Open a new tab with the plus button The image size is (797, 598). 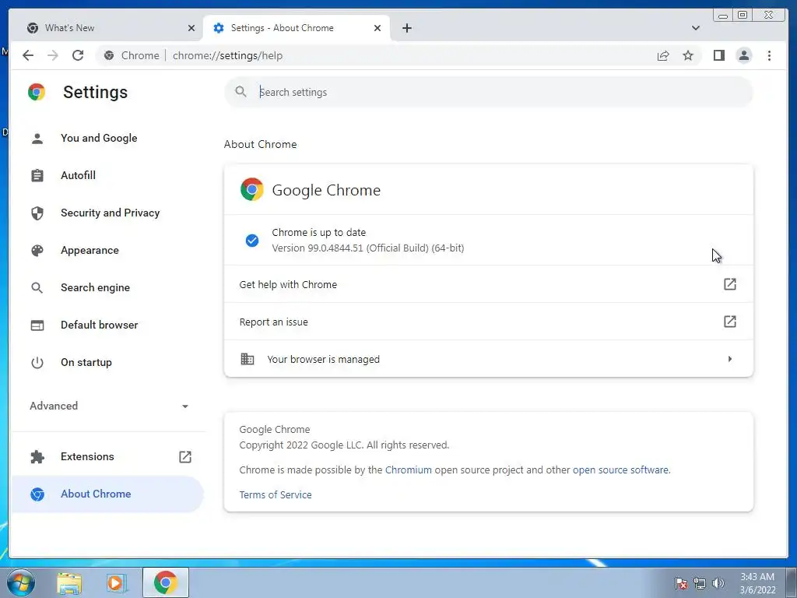tap(406, 28)
